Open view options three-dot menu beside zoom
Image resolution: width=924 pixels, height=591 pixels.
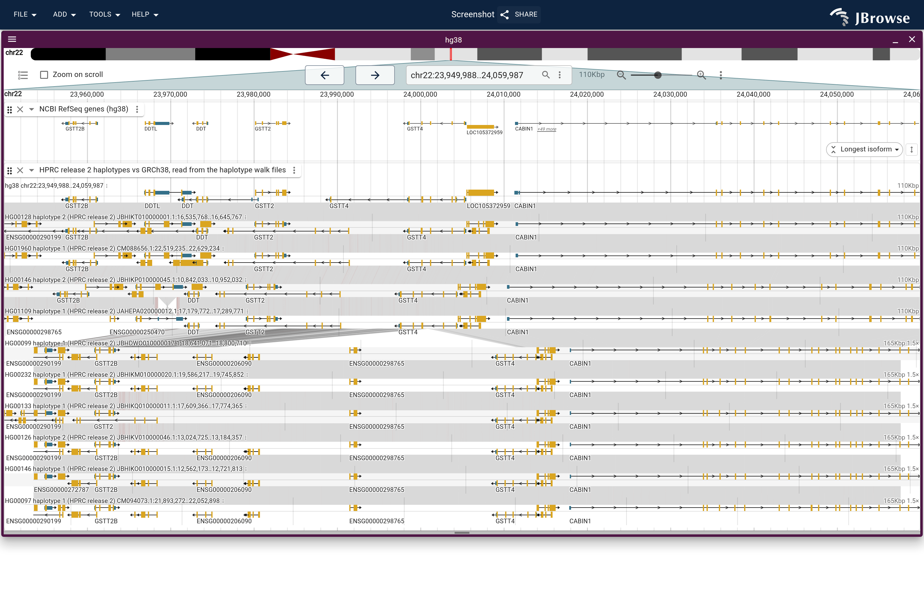click(721, 75)
